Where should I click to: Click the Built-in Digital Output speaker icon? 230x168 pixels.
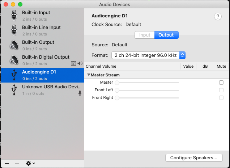click(x=14, y=60)
